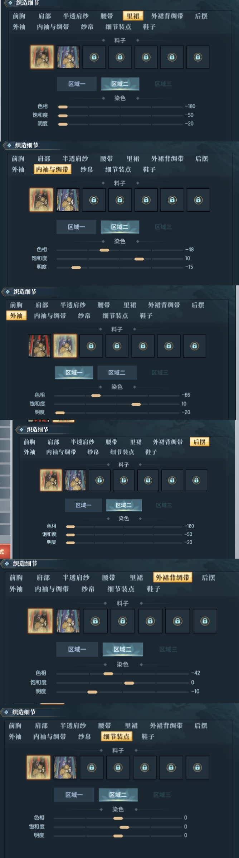Click the 色相 slider handle showing -66
This screenshot has width=239, height=858.
[x=96, y=396]
